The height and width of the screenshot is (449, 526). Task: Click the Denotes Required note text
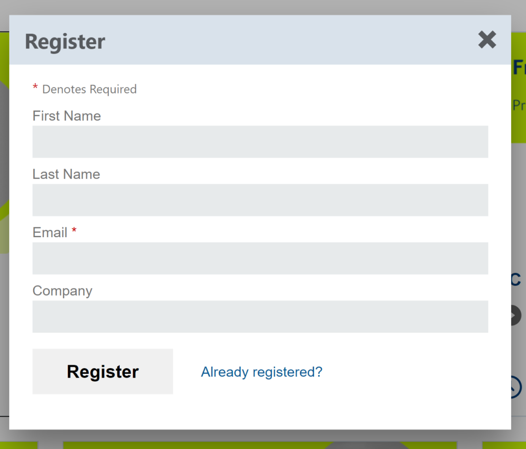coord(89,89)
